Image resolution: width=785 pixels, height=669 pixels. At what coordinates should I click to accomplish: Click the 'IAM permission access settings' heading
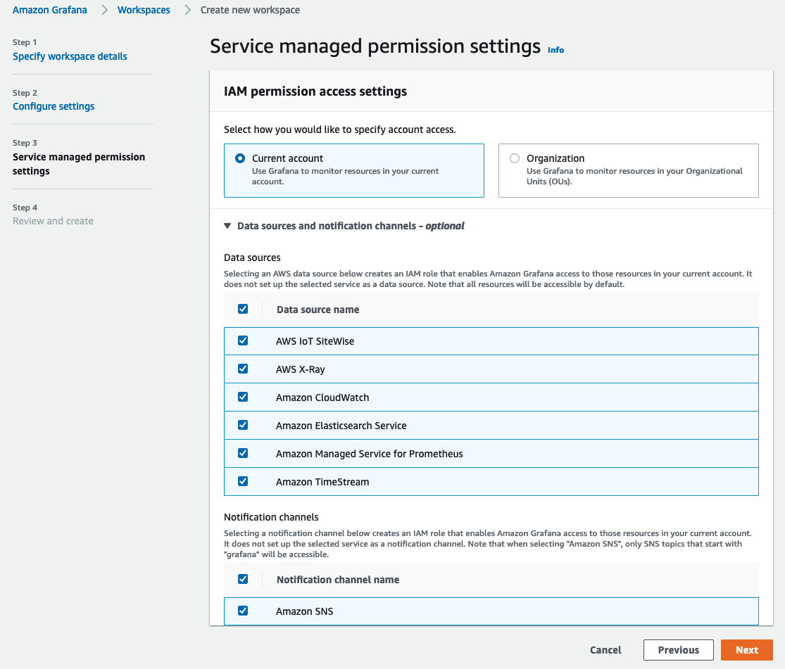pos(315,91)
